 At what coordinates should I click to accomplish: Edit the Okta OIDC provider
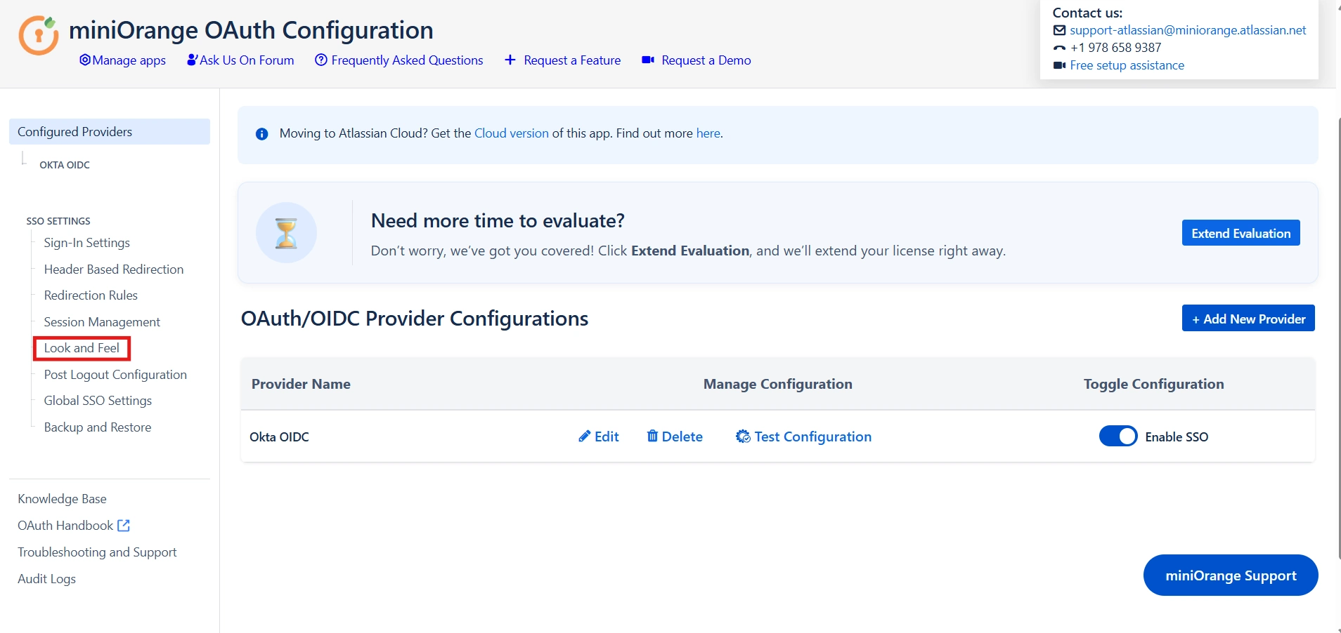(599, 437)
